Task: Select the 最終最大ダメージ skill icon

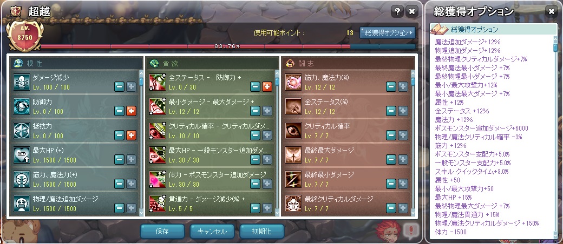Action: 293,155
